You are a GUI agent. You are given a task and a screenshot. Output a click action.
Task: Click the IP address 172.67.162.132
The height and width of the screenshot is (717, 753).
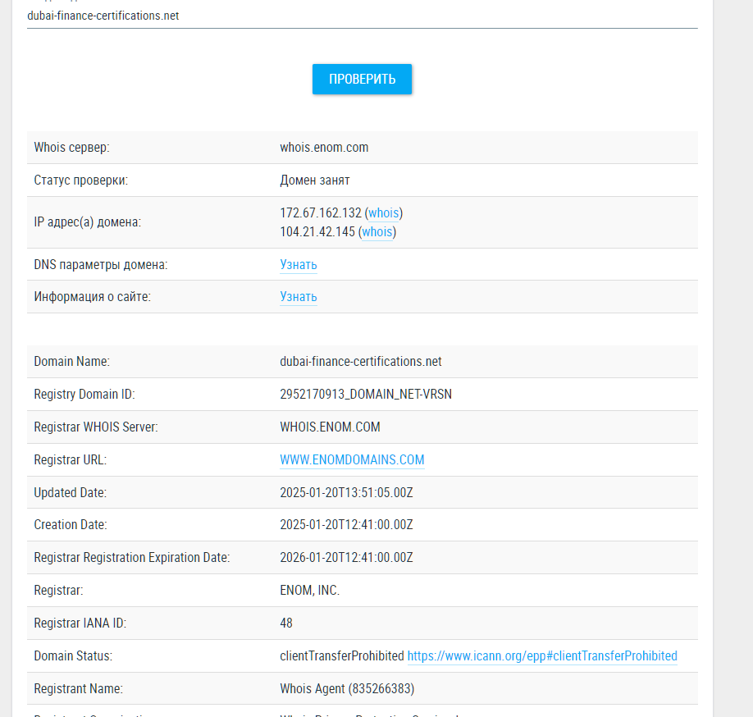click(321, 212)
